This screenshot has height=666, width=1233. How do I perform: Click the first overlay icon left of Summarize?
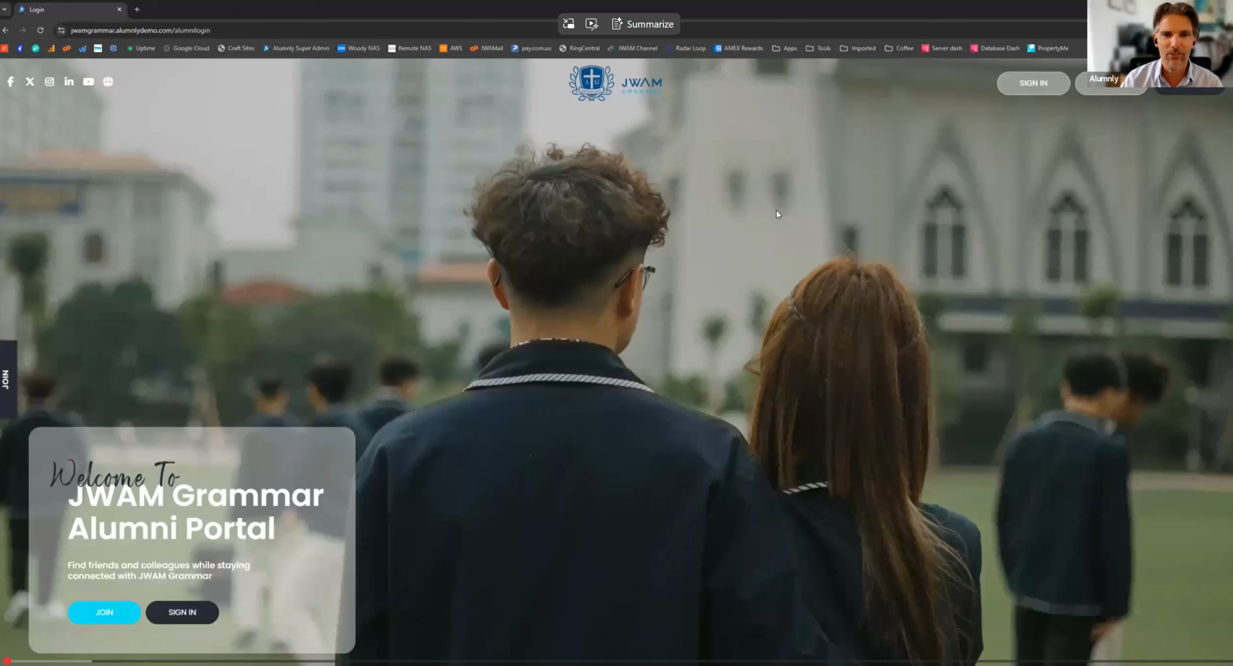point(569,24)
